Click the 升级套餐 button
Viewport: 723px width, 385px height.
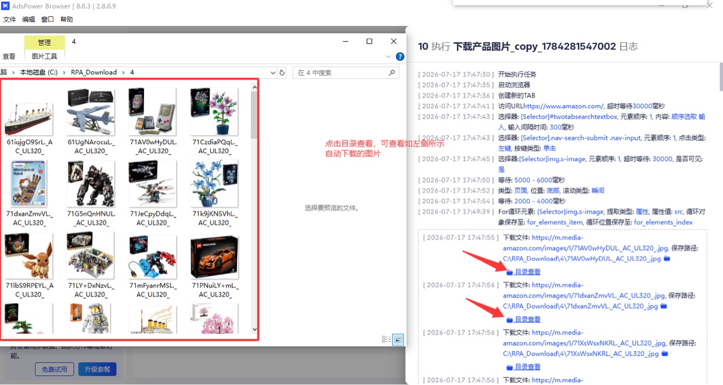[x=97, y=370]
